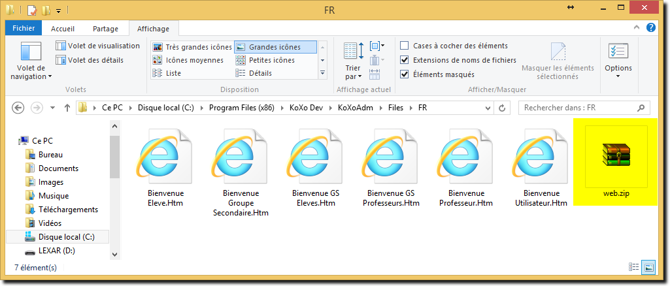Switch to large icons view in status bar
Viewport: 670px width, 286px height.
[648, 267]
